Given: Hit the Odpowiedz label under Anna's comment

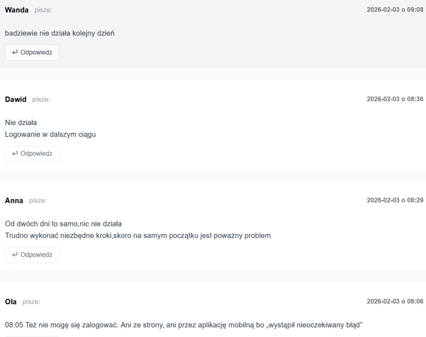Looking at the screenshot, I should click(x=36, y=255).
